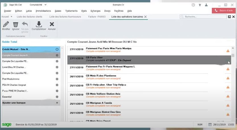Open the Divers menu
This screenshot has width=237, height=130.
pos(107,11)
